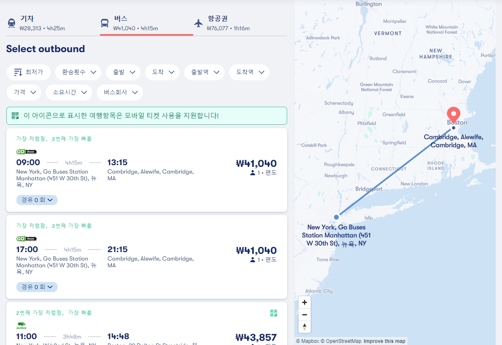Sort results by 최저가

29,72
